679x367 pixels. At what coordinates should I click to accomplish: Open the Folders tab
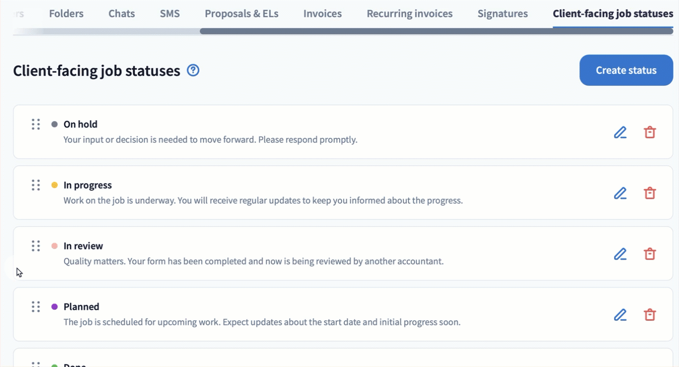click(x=66, y=14)
